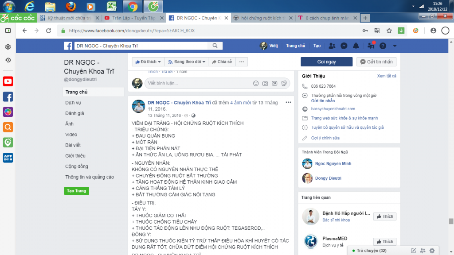The height and width of the screenshot is (255, 454).
Task: Expand the Đã thích dropdown
Action: point(148,62)
